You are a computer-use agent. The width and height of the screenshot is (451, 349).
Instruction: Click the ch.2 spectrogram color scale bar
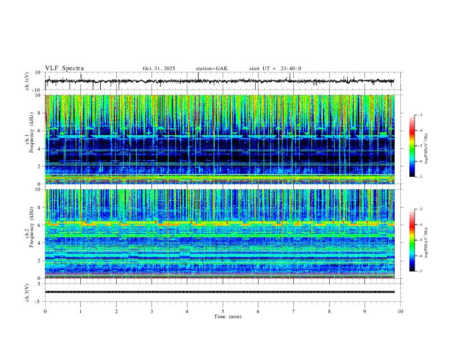[412, 240]
